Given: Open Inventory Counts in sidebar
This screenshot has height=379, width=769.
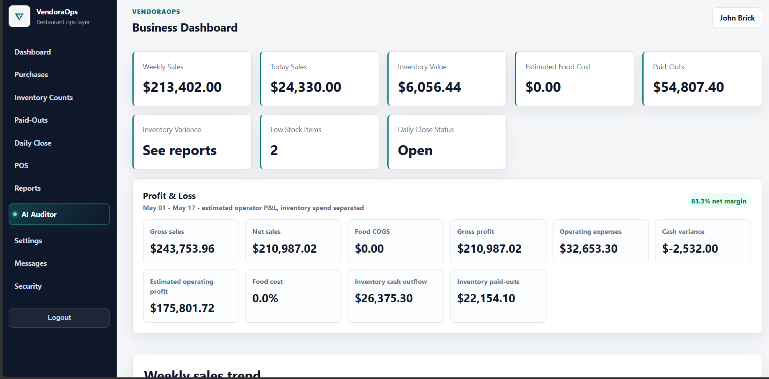Looking at the screenshot, I should click(43, 98).
